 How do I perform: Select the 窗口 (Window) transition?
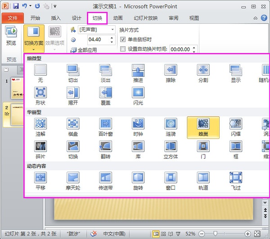(171, 181)
